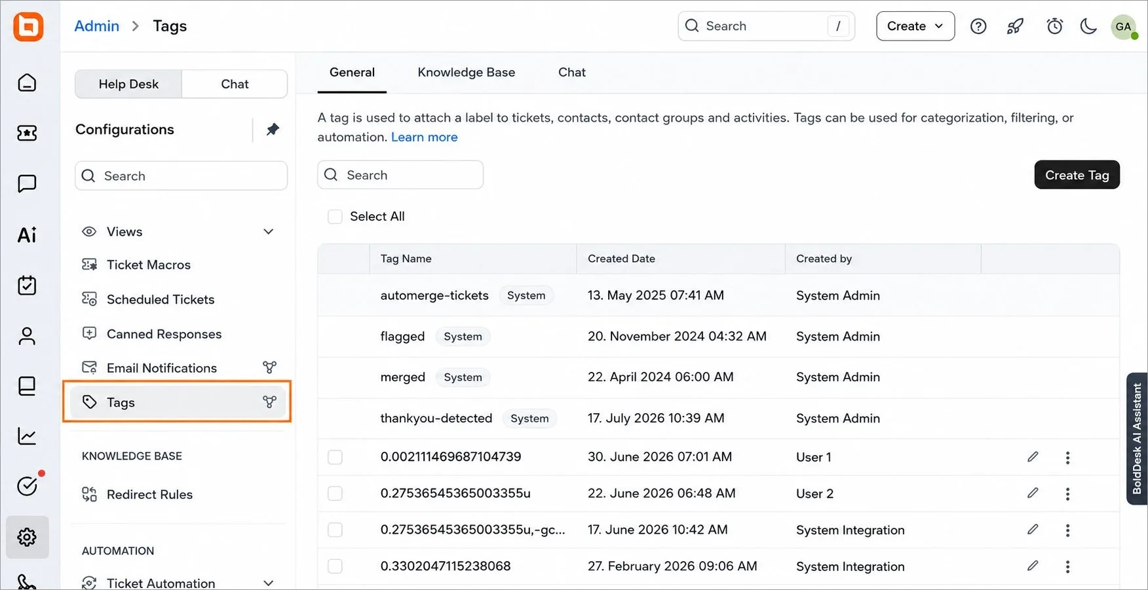Edit tag 0.002111469687104739 with pencil icon
This screenshot has height=590, width=1148.
(1033, 457)
